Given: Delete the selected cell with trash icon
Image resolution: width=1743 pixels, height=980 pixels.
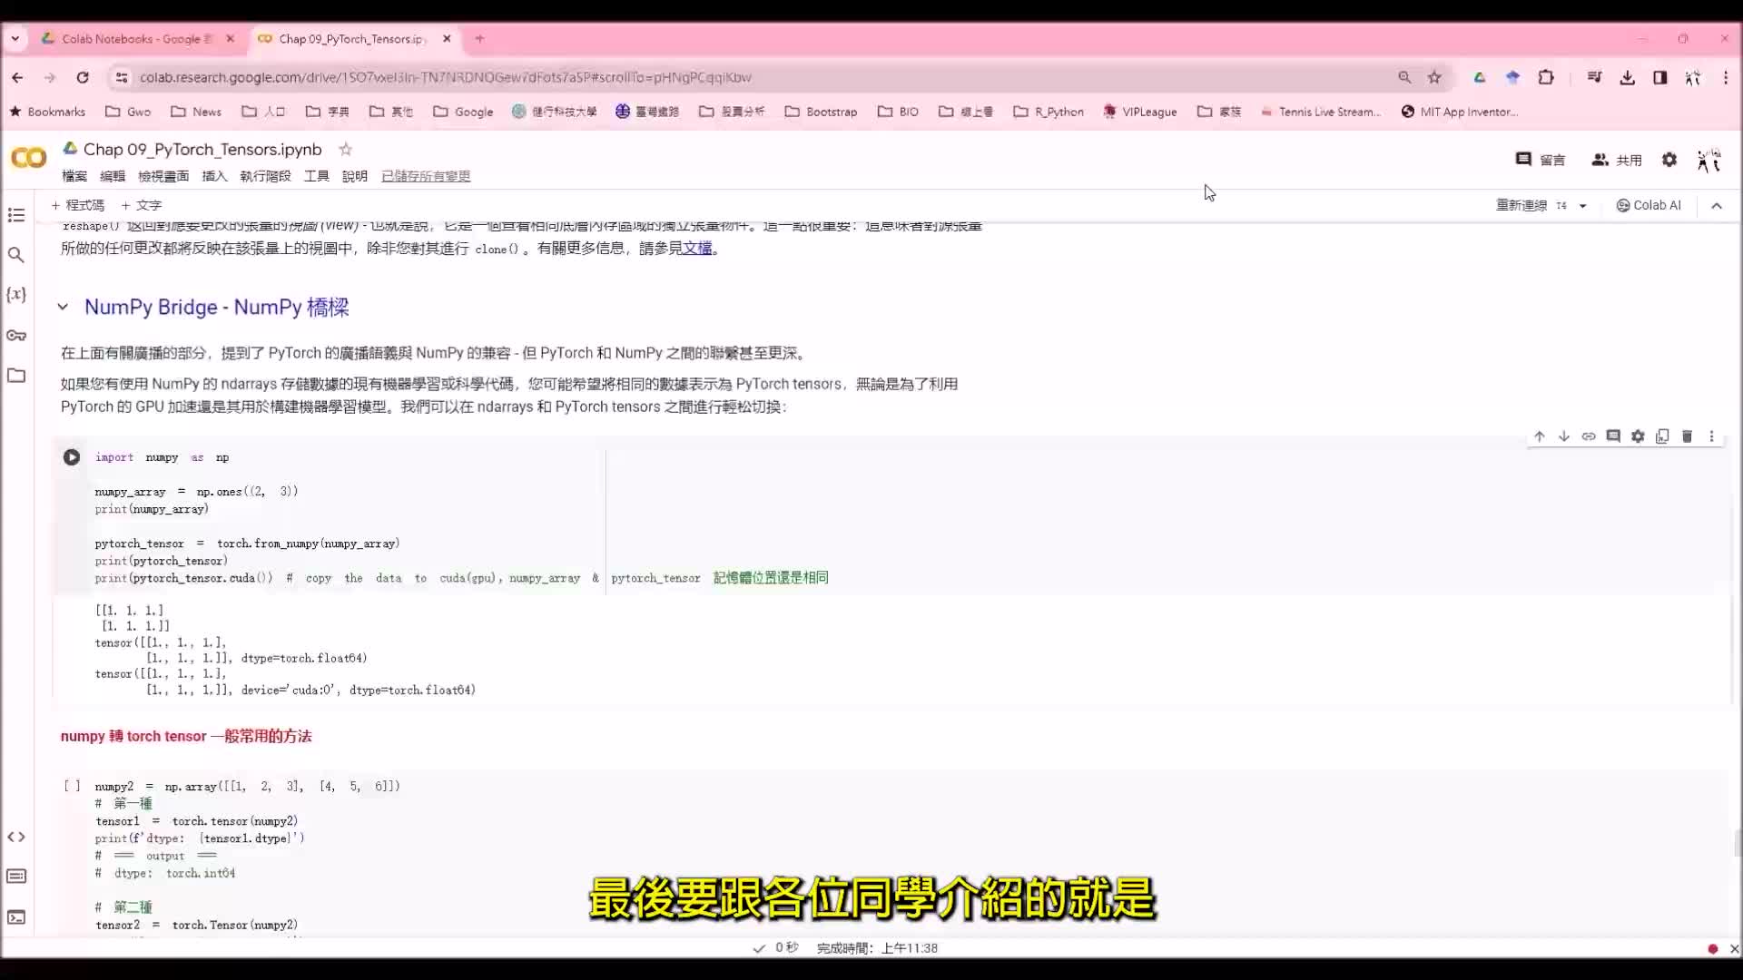Looking at the screenshot, I should [1687, 436].
